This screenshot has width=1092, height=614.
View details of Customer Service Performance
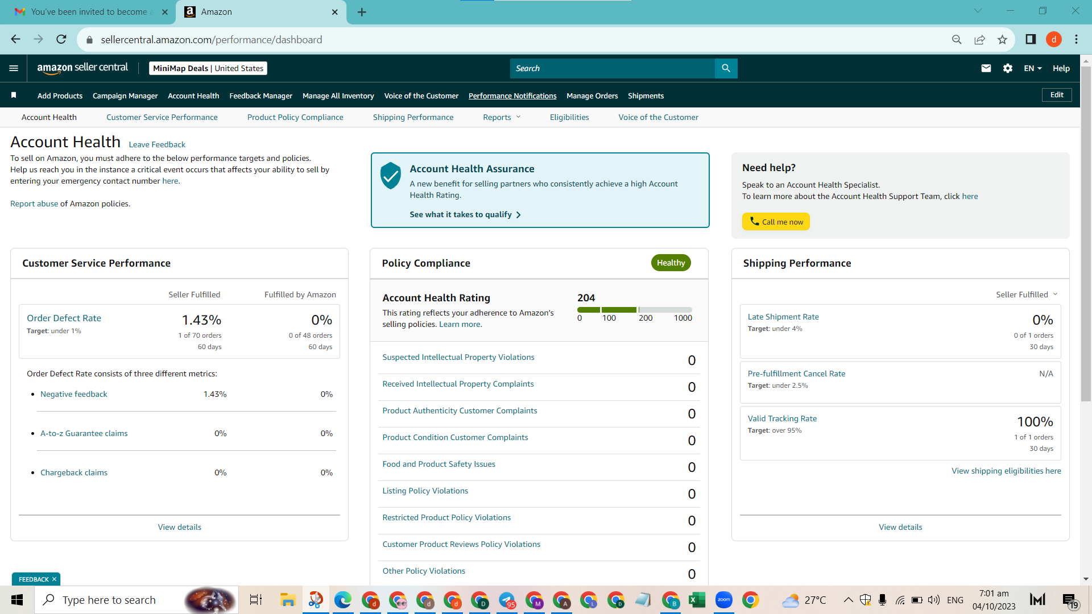[x=180, y=527]
